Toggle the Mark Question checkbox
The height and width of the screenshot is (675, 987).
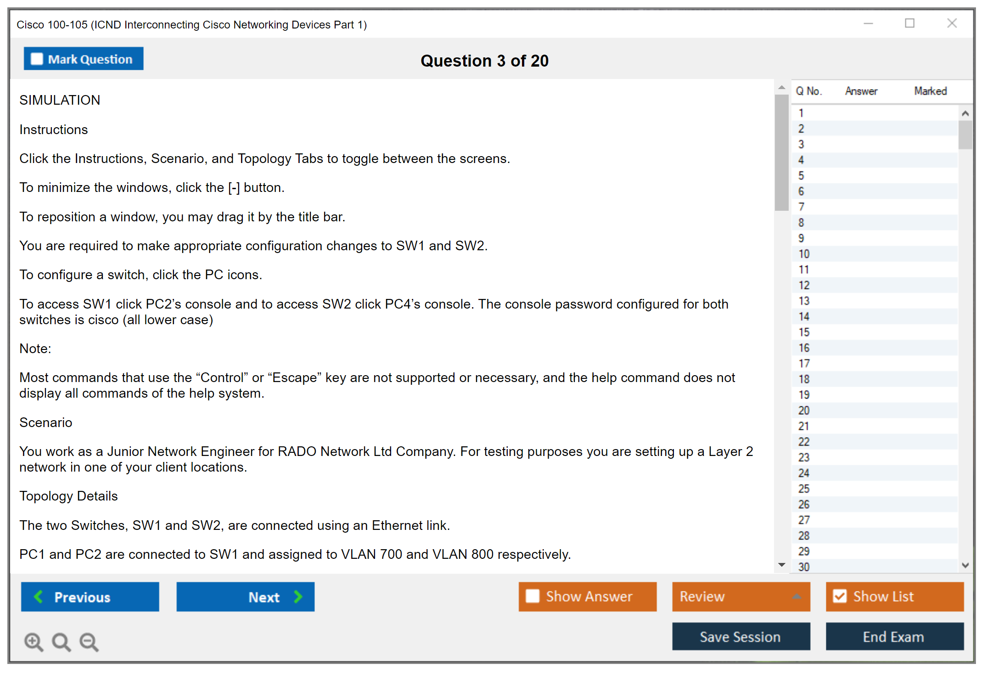coord(37,59)
